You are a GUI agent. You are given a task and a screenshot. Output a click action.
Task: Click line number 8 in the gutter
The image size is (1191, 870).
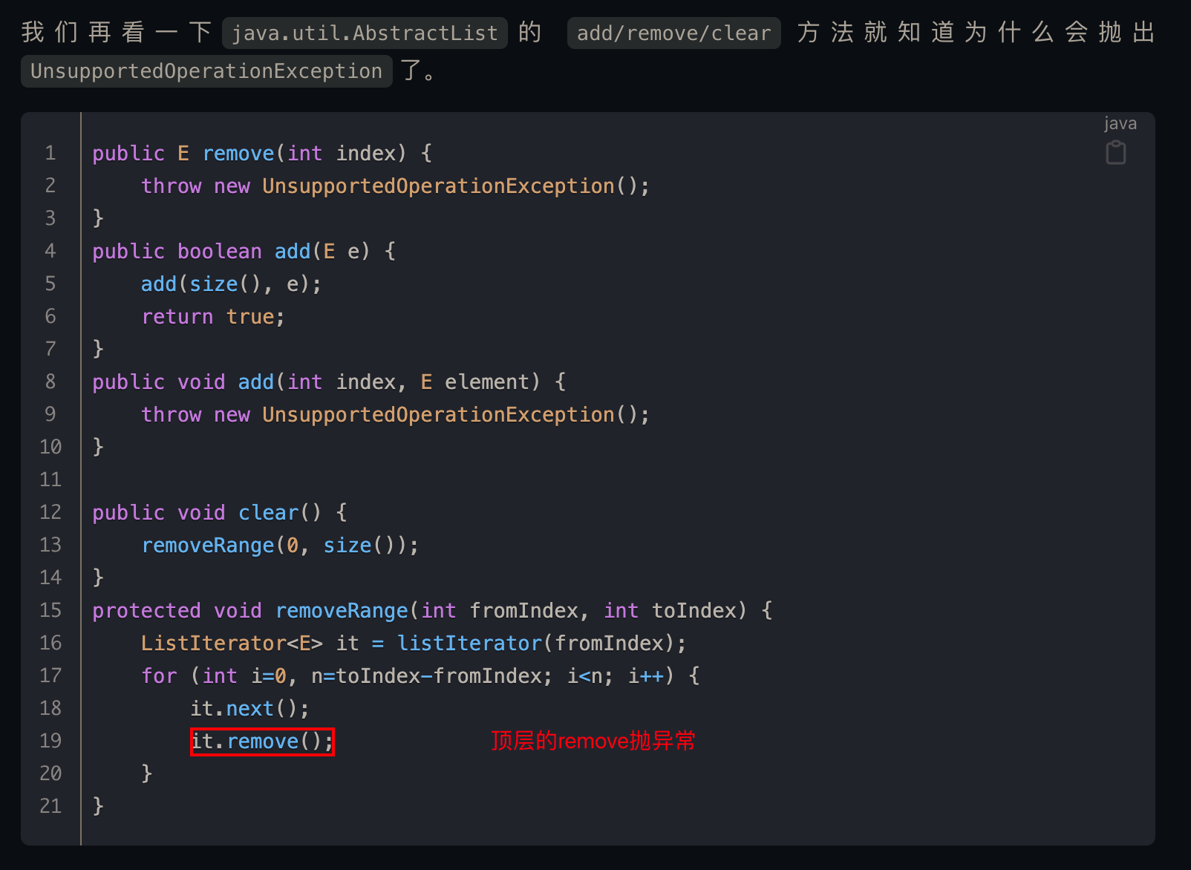[x=50, y=382]
